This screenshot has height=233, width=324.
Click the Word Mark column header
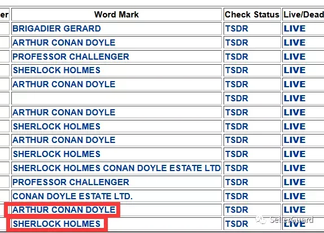click(116, 15)
